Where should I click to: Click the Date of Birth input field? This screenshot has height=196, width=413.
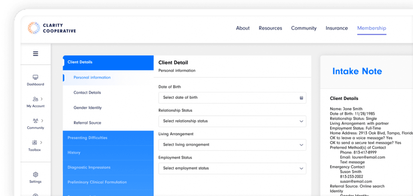(228, 98)
